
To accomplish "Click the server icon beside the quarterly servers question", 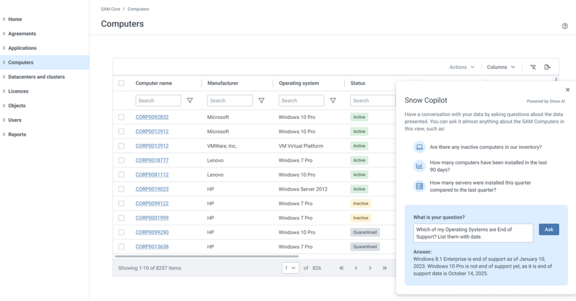I will point(420,186).
